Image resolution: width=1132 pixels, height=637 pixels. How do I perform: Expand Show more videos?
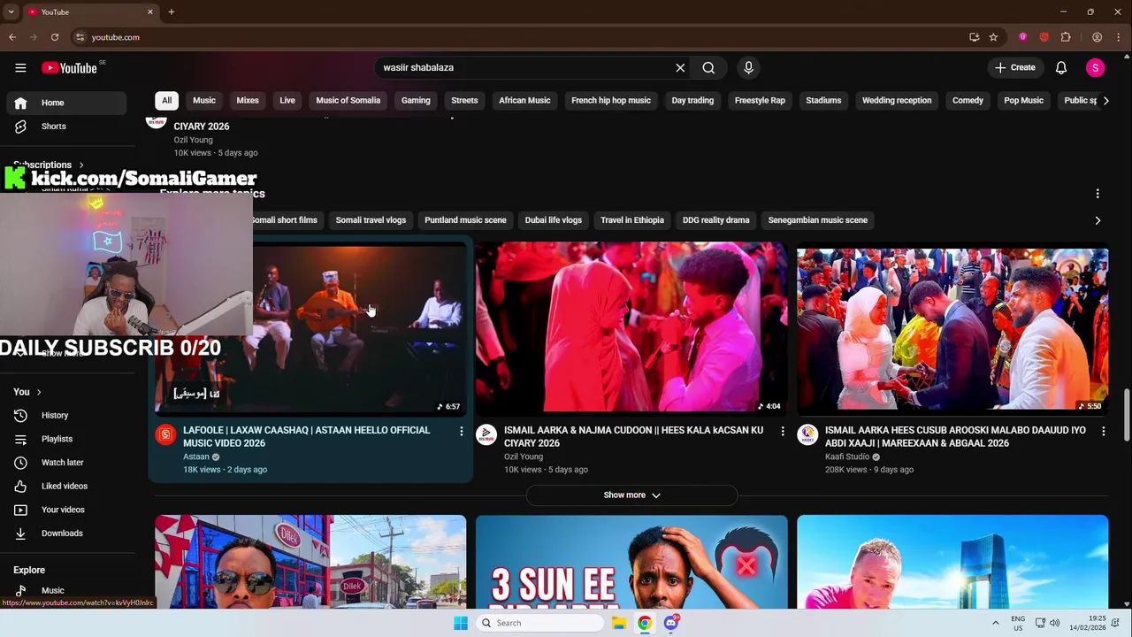coord(631,495)
